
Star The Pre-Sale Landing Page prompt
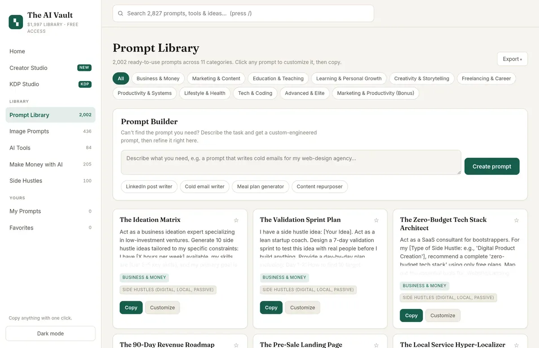coord(376,345)
